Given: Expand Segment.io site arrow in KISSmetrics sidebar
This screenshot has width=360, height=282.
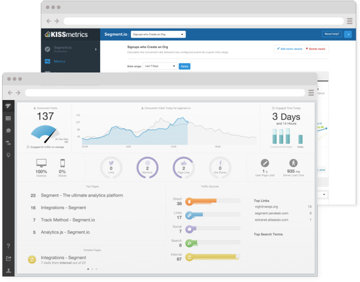Looking at the screenshot, I should coord(96,49).
